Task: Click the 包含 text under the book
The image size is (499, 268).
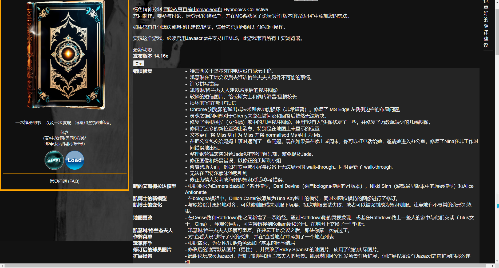Action: [65, 132]
